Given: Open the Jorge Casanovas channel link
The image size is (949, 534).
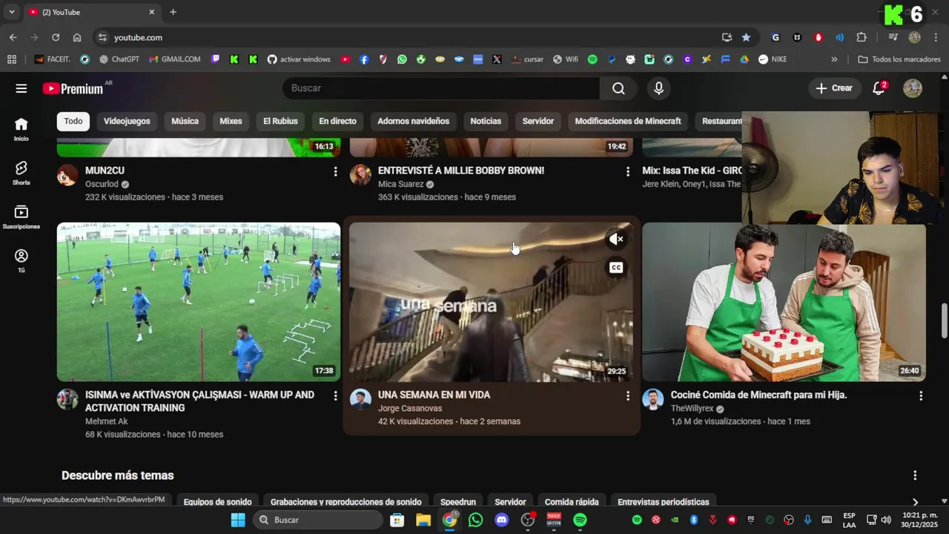Looking at the screenshot, I should [410, 409].
